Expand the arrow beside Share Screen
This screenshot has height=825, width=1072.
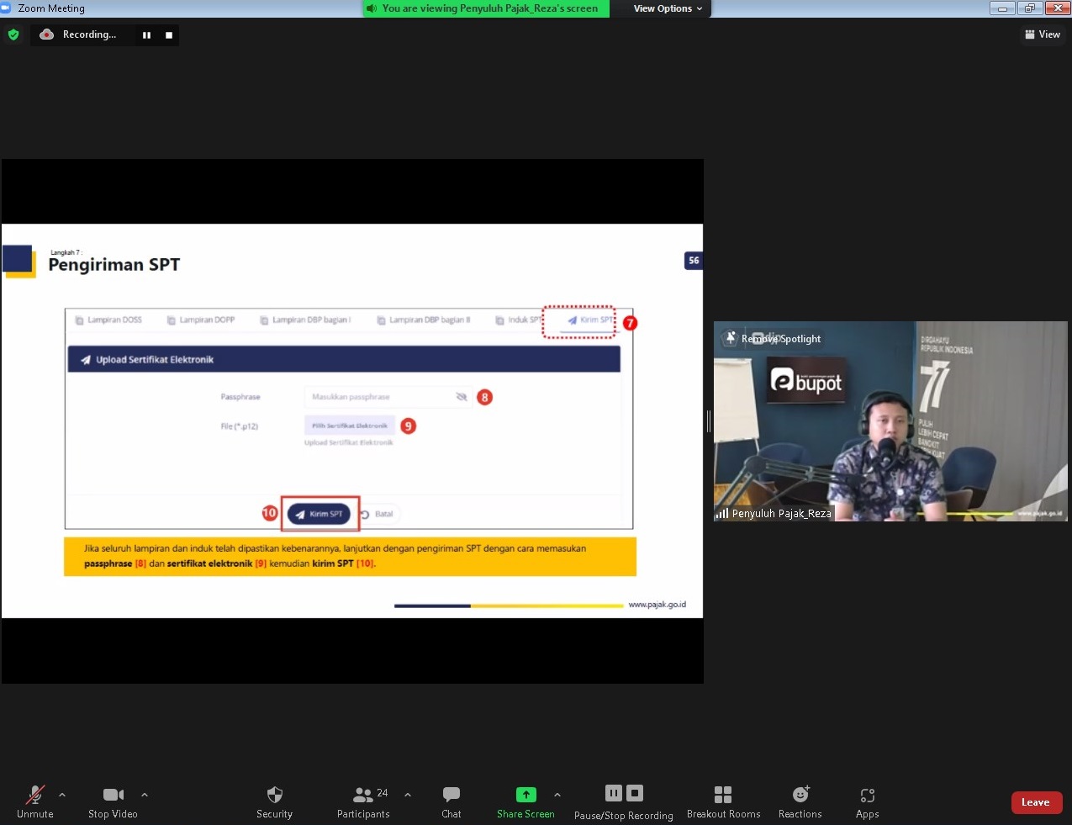click(557, 795)
